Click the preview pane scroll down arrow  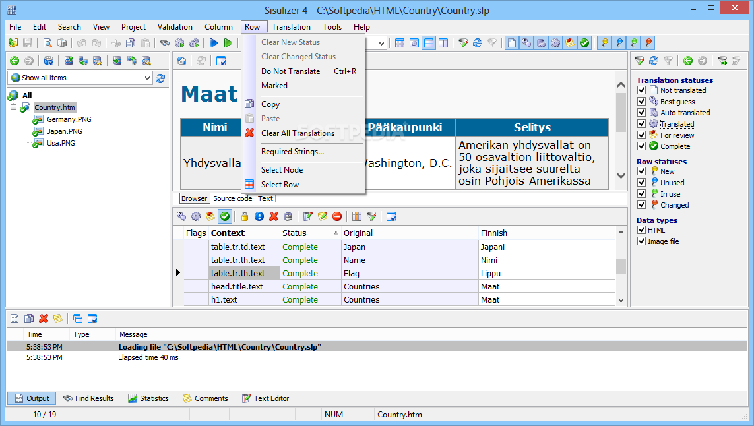point(621,175)
